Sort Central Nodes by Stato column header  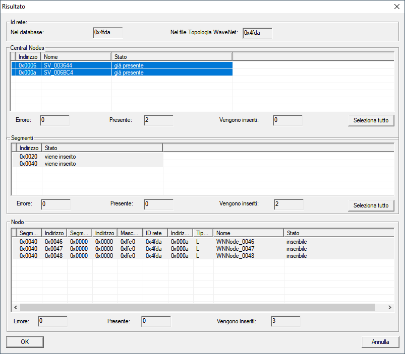(171, 56)
